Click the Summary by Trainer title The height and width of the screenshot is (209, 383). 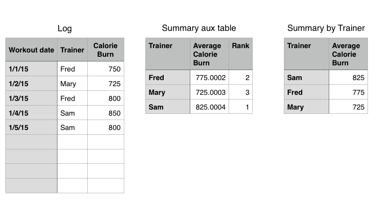pyautogui.click(x=326, y=28)
